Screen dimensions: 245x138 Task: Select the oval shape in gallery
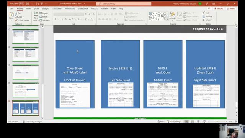pos(162,14)
